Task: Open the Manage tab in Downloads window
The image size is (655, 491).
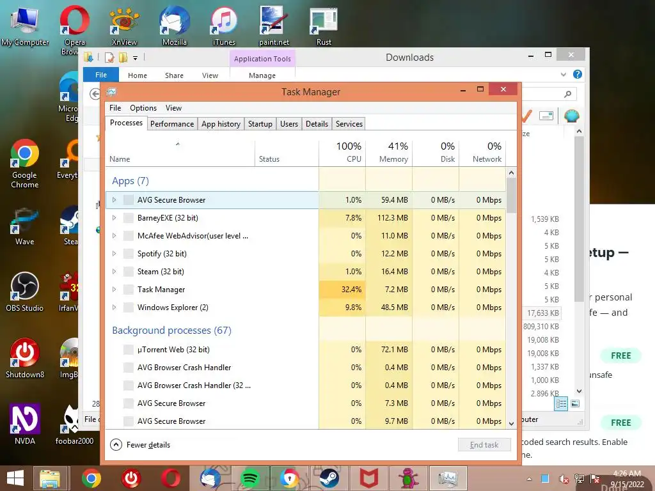Action: tap(262, 75)
